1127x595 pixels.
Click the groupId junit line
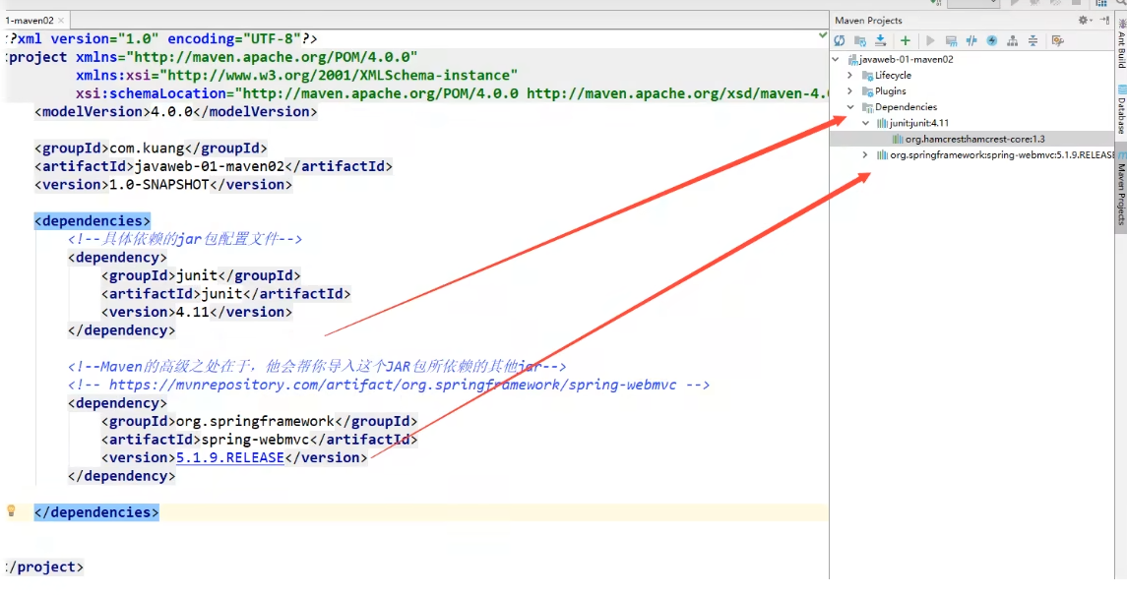click(x=201, y=275)
